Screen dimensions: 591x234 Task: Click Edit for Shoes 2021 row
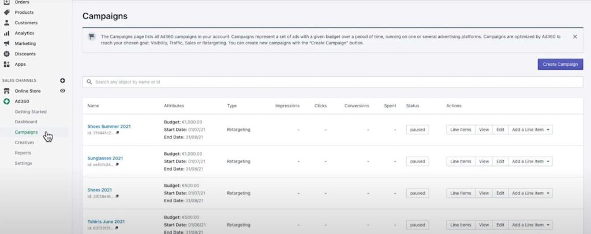coord(500,193)
